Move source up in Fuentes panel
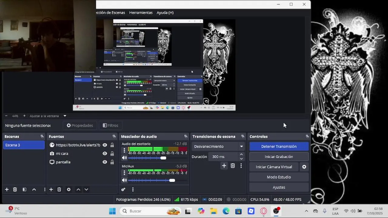This screenshot has height=218, width=388. (x=78, y=190)
